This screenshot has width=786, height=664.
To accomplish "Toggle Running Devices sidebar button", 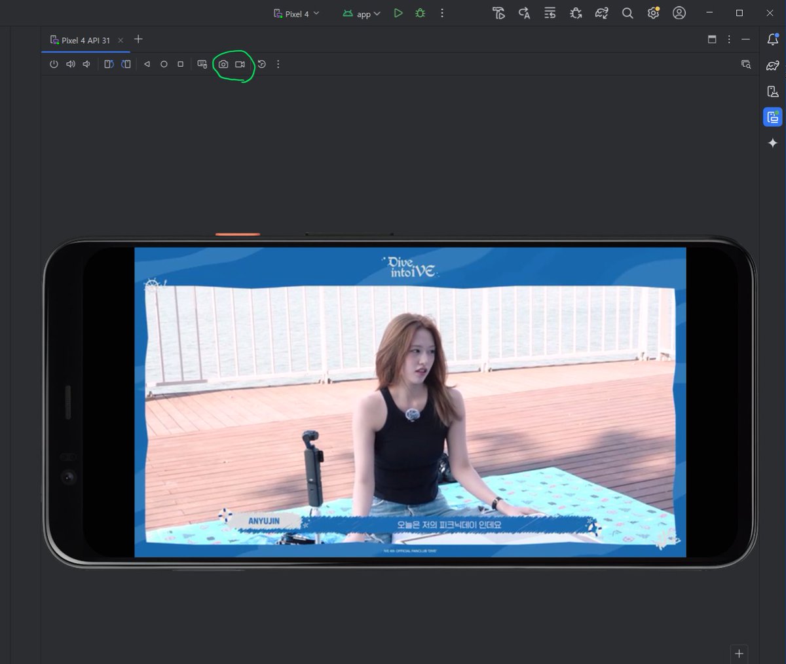I will click(773, 117).
